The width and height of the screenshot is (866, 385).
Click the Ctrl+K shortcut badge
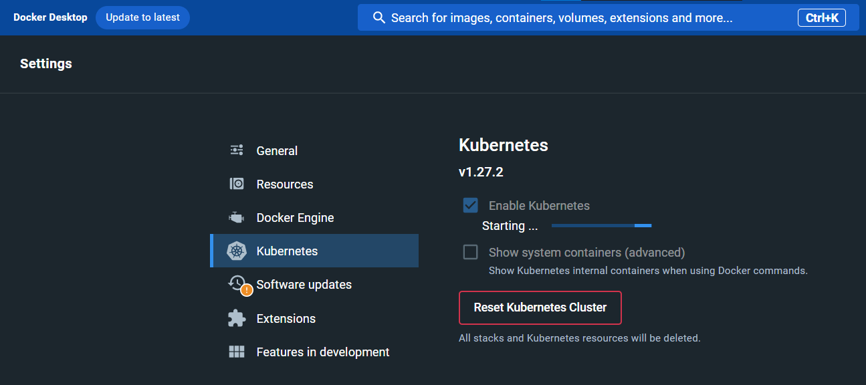(822, 18)
